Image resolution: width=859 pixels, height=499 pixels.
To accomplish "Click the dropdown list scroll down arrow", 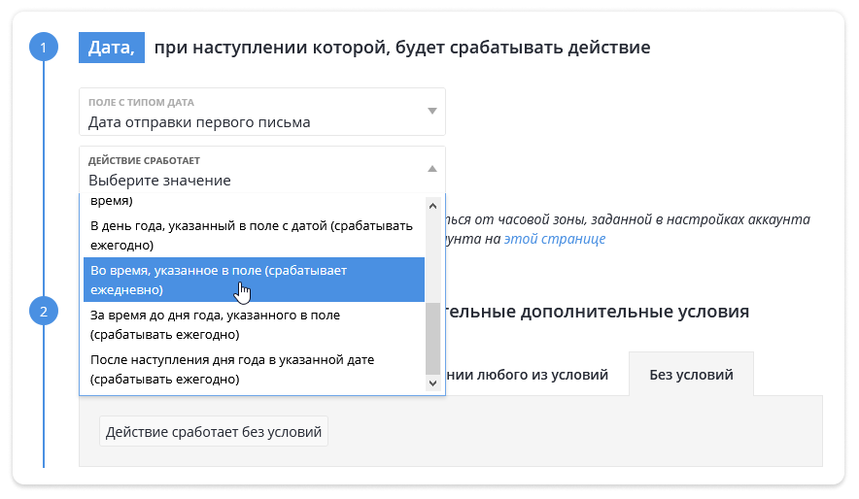I will click(x=432, y=383).
